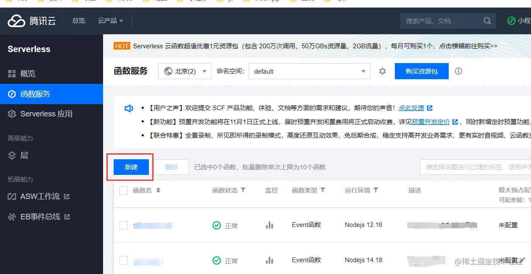
Task: Open the function name in Nodejs 14.18 row
Action: [148, 261]
